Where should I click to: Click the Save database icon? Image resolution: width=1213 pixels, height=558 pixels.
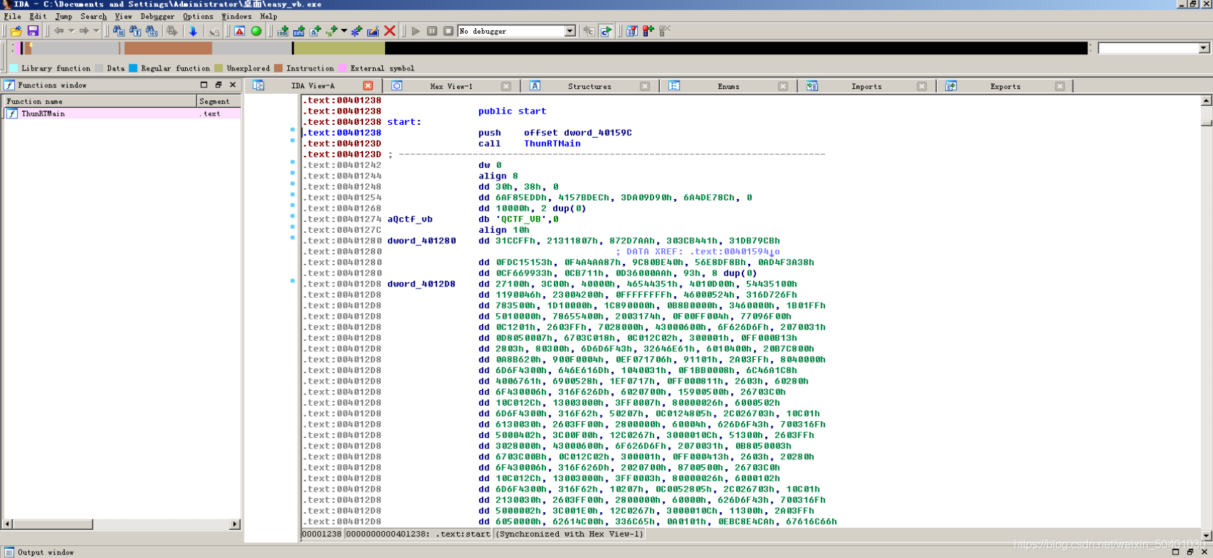(x=32, y=31)
